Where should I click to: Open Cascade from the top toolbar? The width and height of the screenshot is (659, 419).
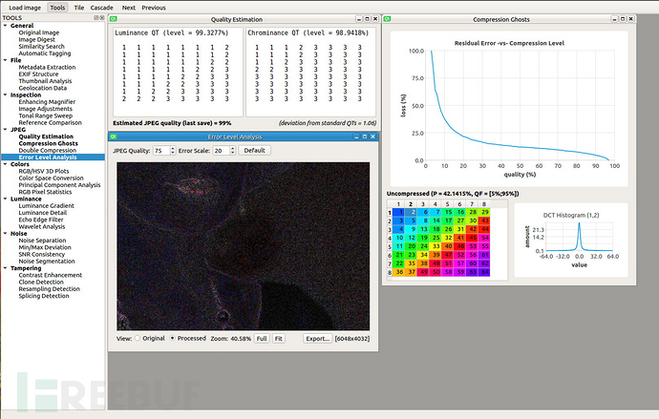[x=101, y=8]
